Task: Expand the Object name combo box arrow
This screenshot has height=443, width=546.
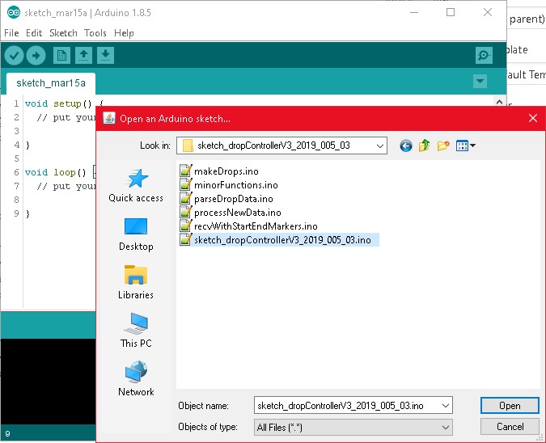Action: [446, 406]
